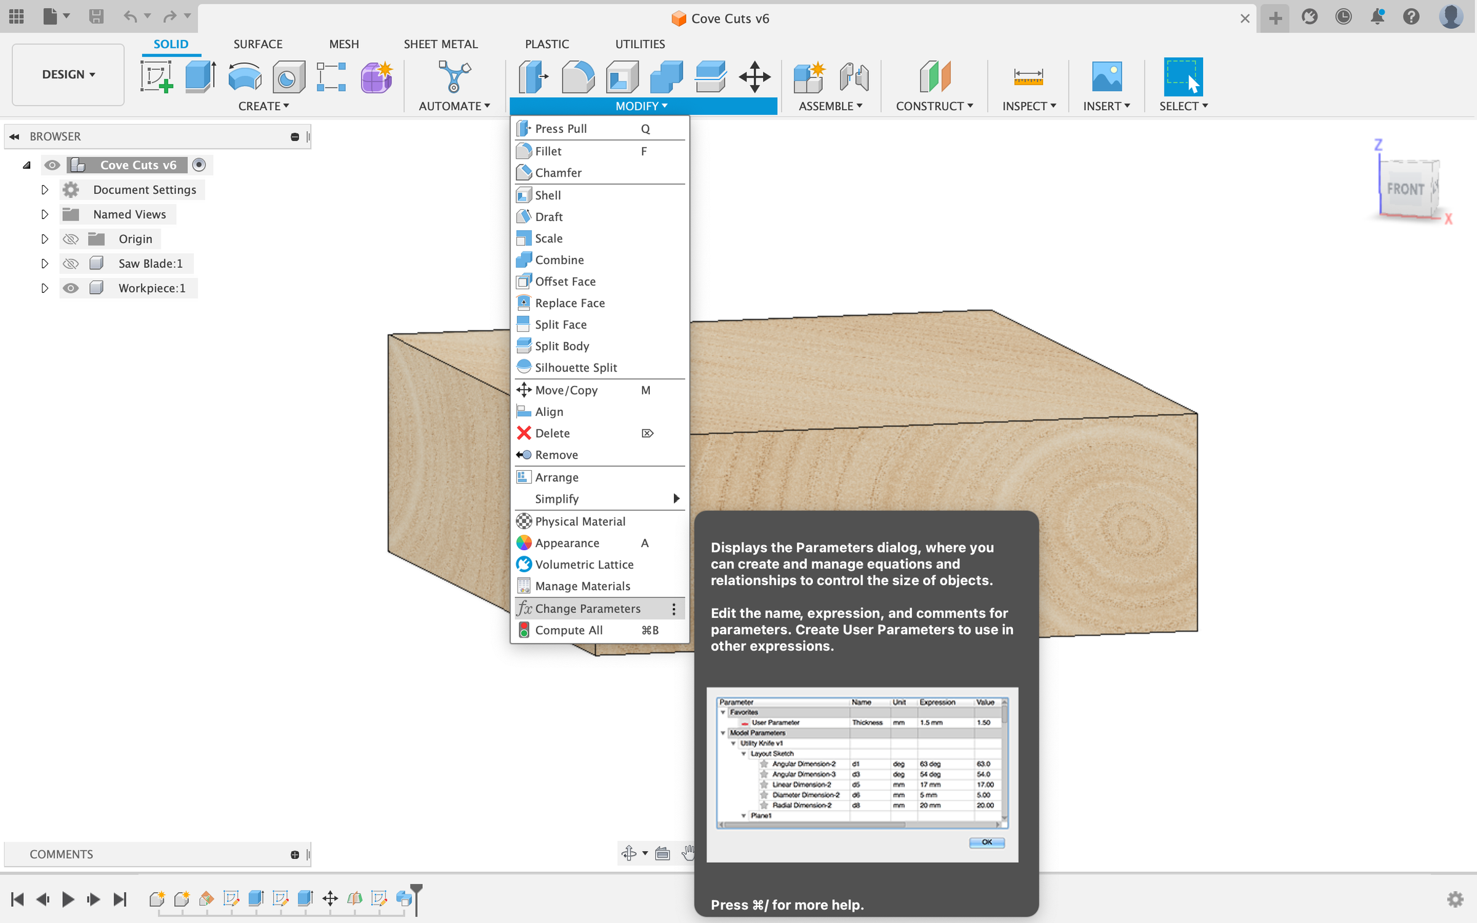Open the CREATE dropdown menu
The width and height of the screenshot is (1477, 923).
pyautogui.click(x=263, y=106)
